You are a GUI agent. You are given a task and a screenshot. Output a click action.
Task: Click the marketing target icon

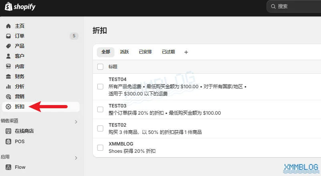(8, 96)
